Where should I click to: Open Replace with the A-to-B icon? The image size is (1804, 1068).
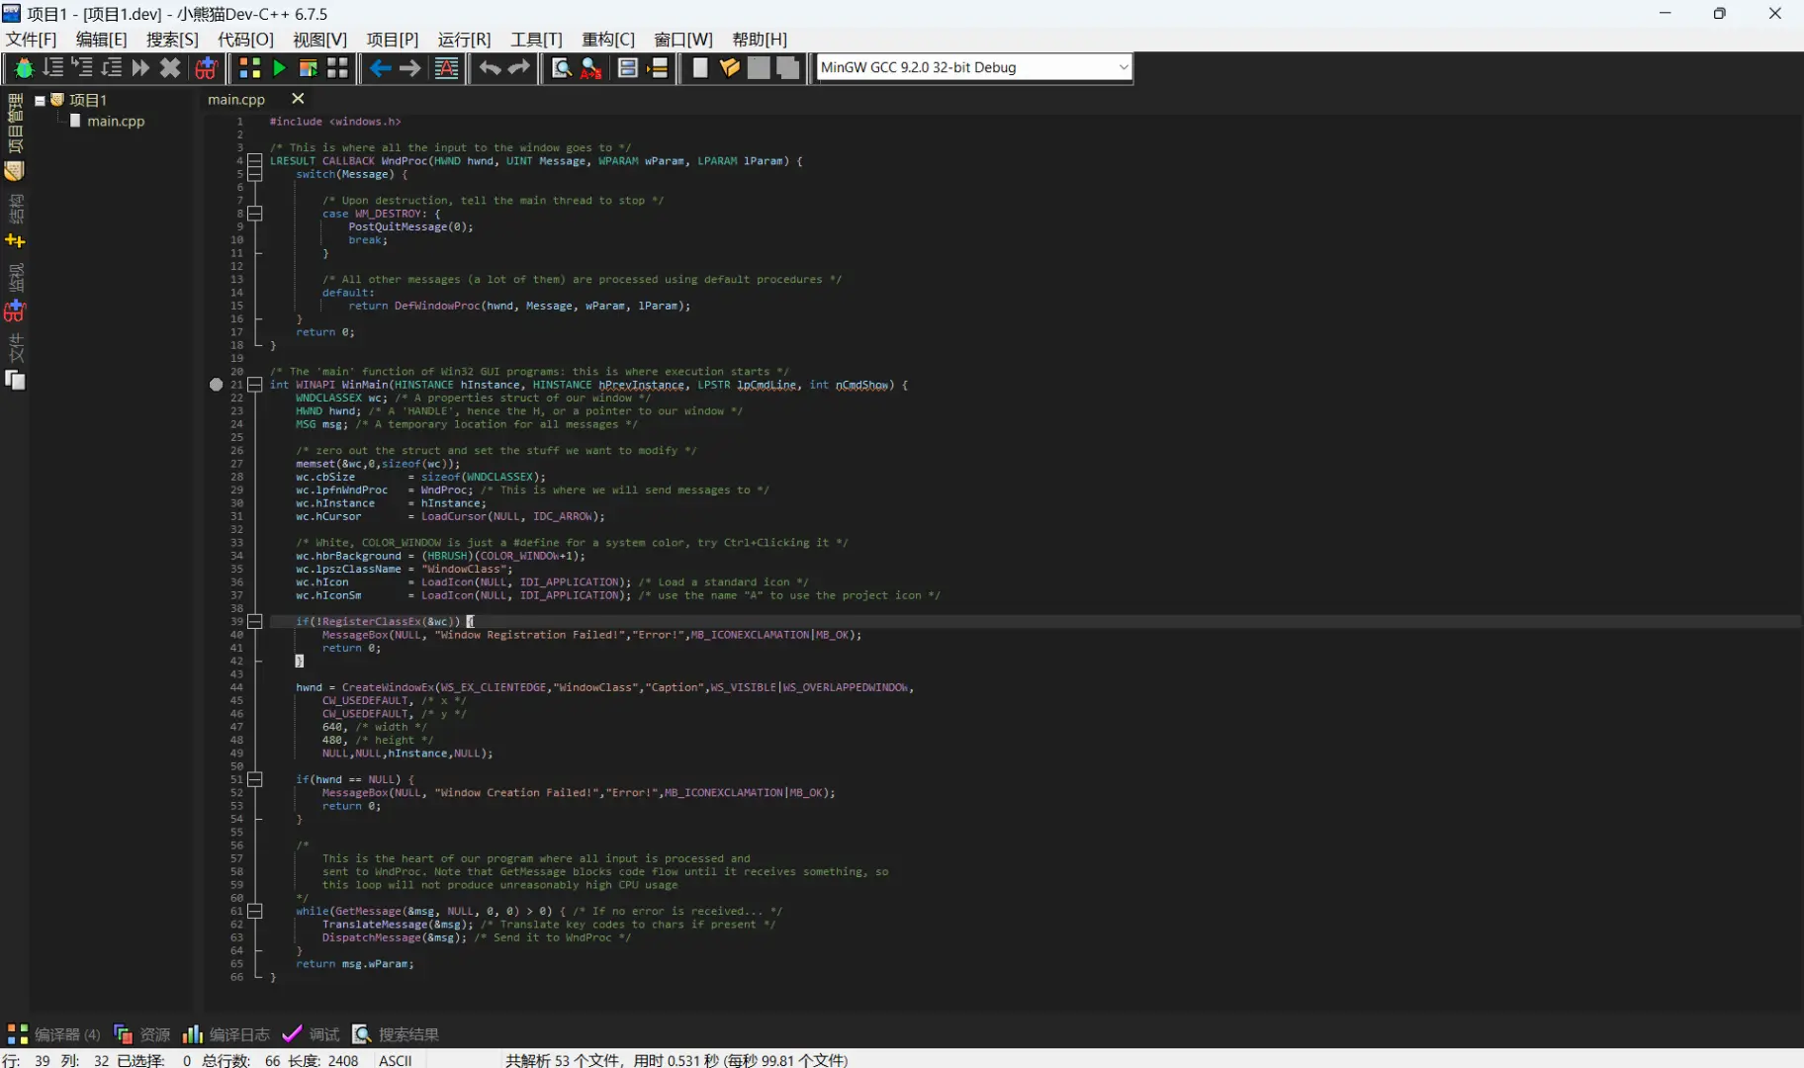click(x=591, y=67)
